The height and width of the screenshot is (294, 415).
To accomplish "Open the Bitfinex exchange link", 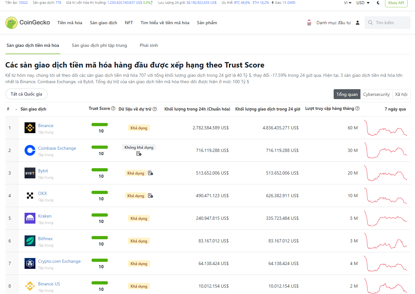I will tap(45, 239).
